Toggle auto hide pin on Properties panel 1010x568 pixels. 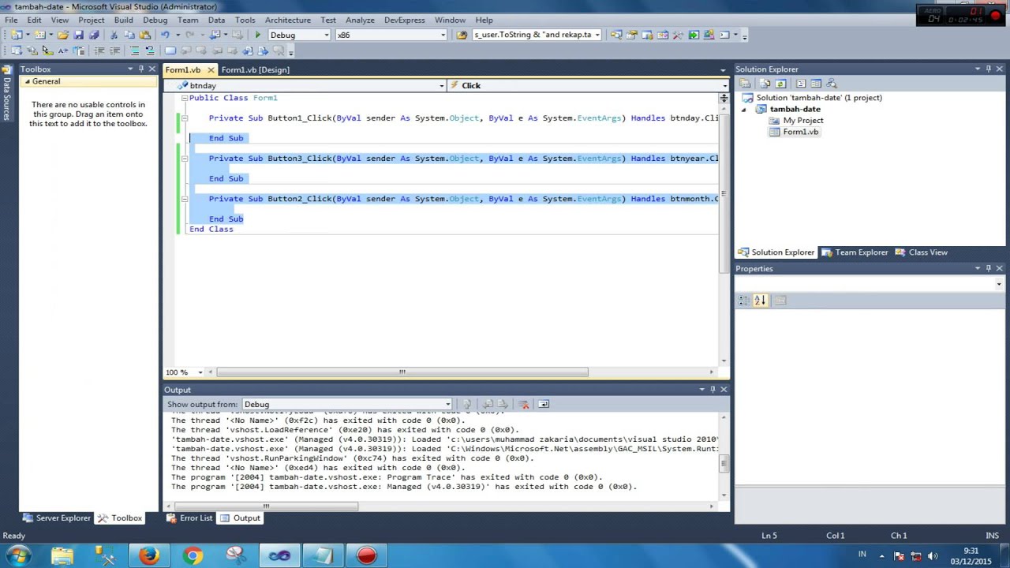tap(988, 268)
